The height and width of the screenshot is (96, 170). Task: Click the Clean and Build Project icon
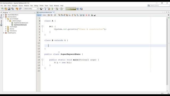pyautogui.click(x=49, y=9)
